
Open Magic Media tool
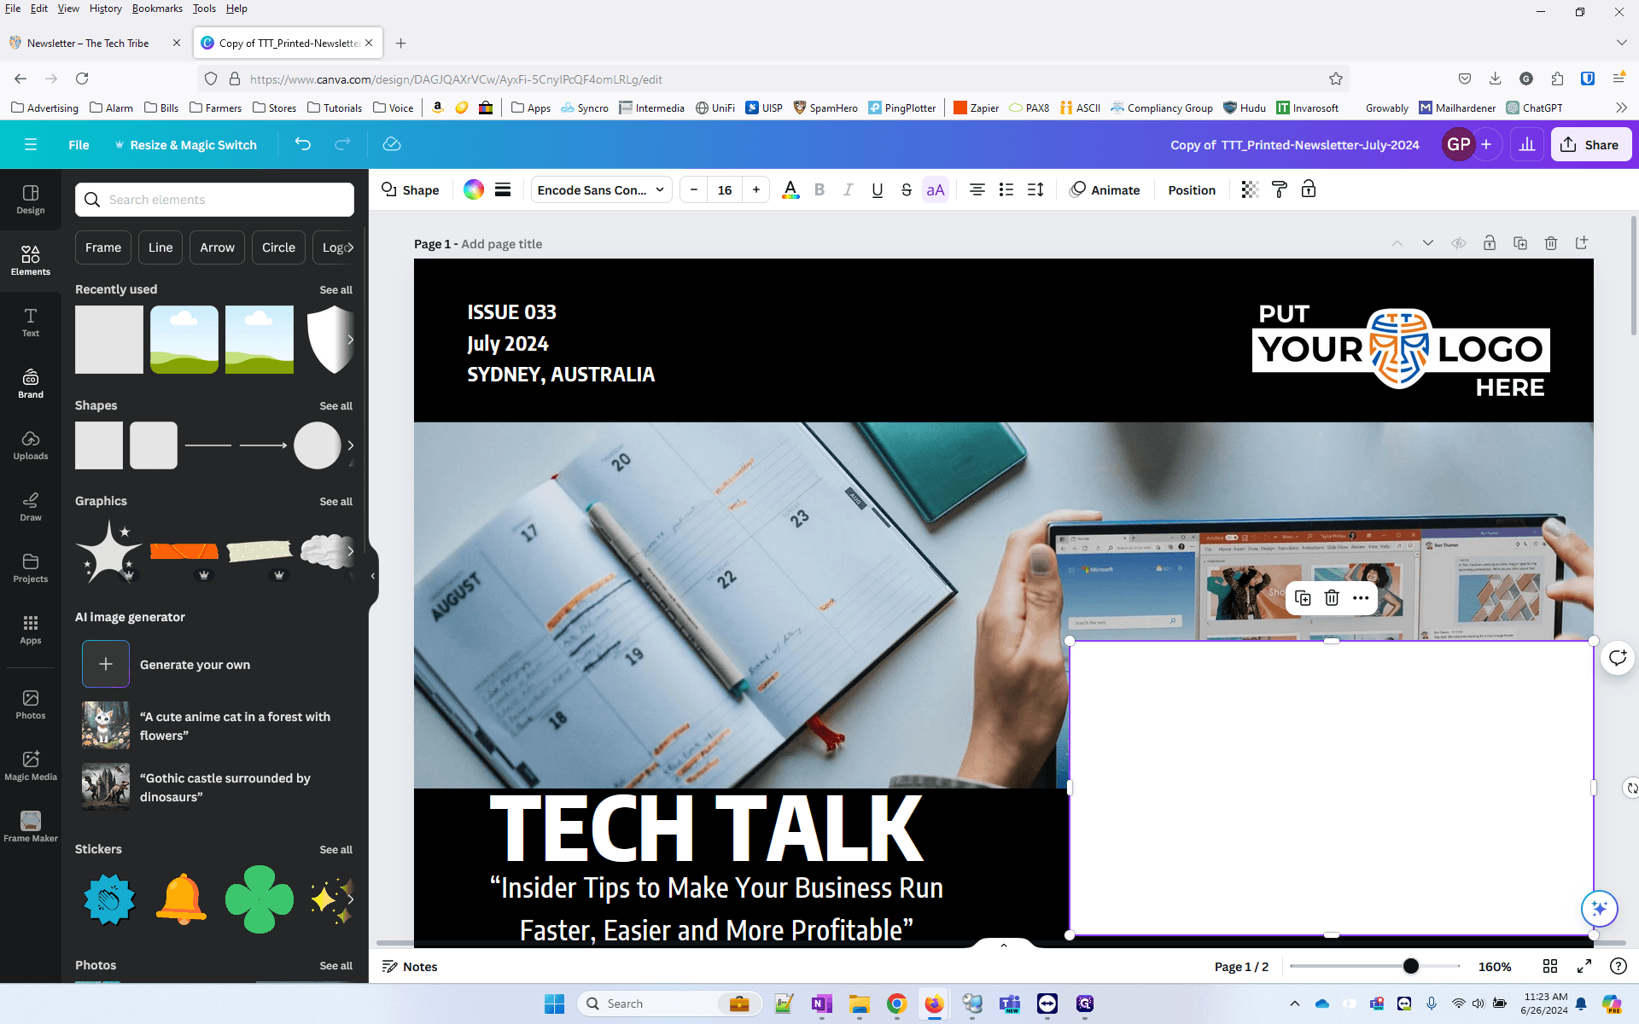(x=31, y=766)
